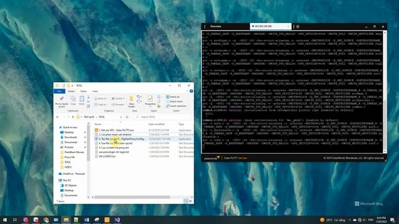
Task: Click Move to in the Organize group
Action: pos(100,98)
